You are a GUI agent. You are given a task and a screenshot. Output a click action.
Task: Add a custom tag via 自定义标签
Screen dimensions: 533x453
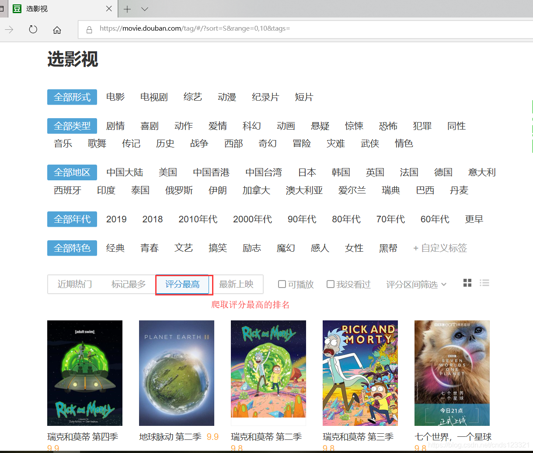click(x=440, y=248)
